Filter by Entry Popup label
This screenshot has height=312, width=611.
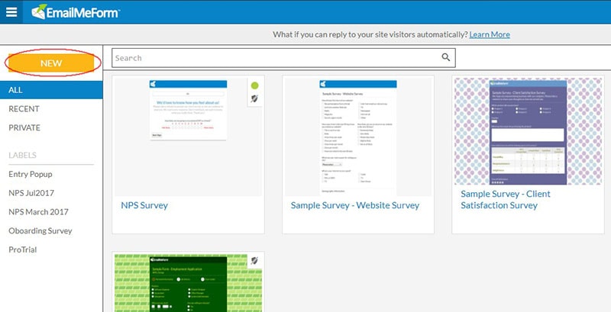(31, 174)
